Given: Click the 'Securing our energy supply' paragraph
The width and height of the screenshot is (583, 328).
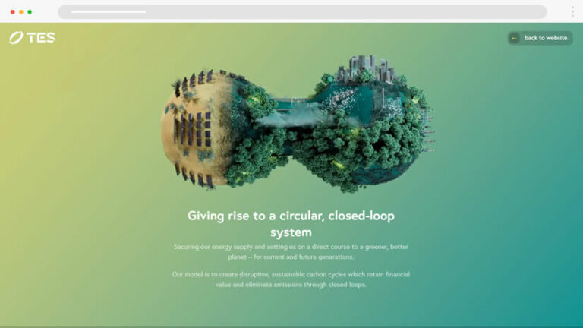Looking at the screenshot, I should click(291, 252).
